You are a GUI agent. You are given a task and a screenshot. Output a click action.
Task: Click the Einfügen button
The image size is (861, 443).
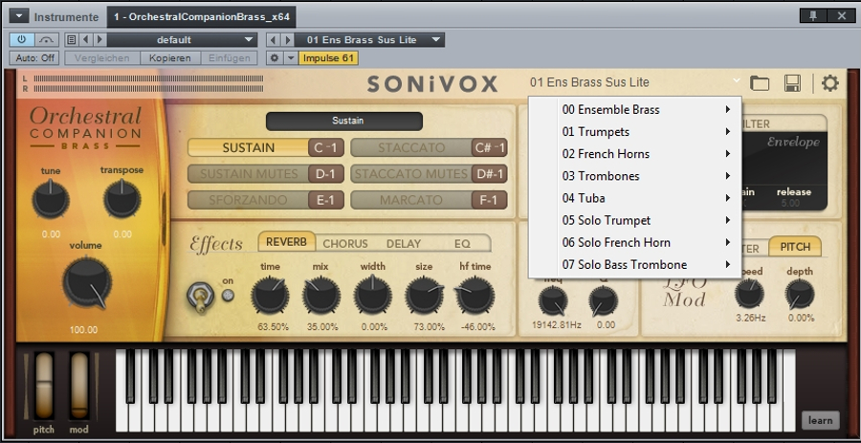point(229,57)
